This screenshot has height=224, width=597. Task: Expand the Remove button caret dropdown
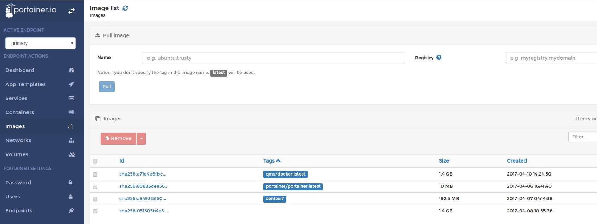[x=142, y=139]
